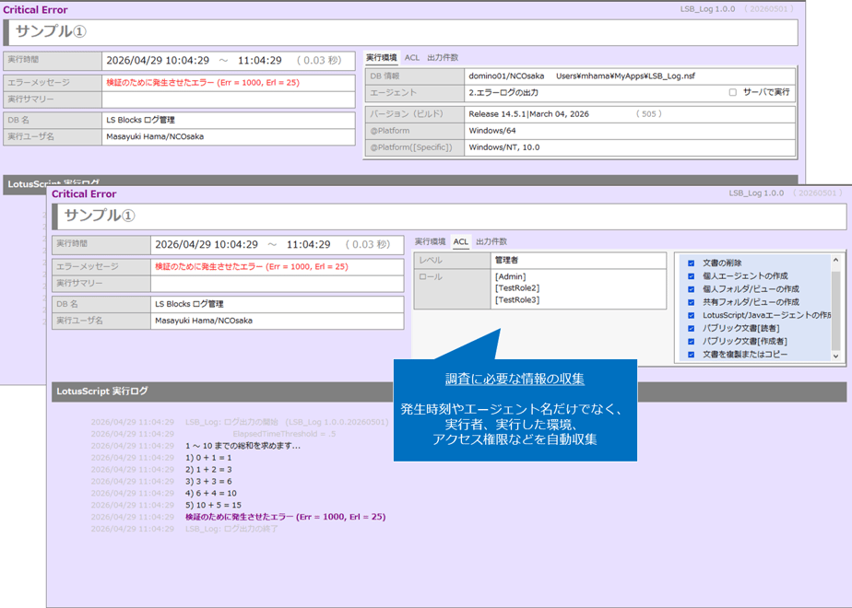Image resolution: width=852 pixels, height=608 pixels.
Task: Toggle パブリック文書[作成者] checkbox
Action: tap(692, 342)
